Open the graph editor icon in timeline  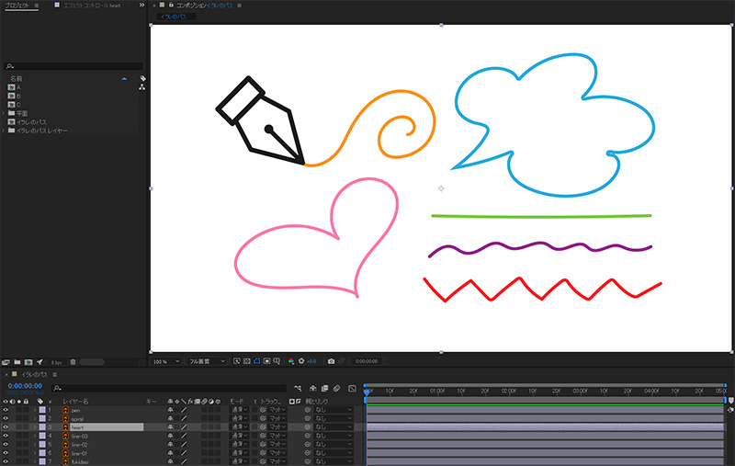352,388
